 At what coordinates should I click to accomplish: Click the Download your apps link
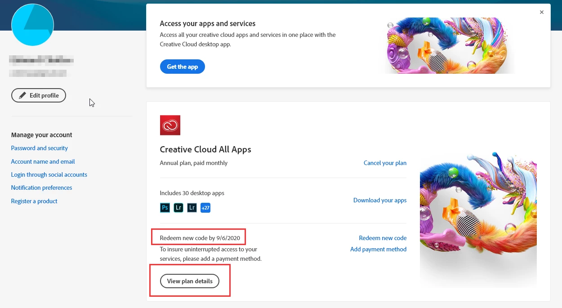pyautogui.click(x=380, y=200)
